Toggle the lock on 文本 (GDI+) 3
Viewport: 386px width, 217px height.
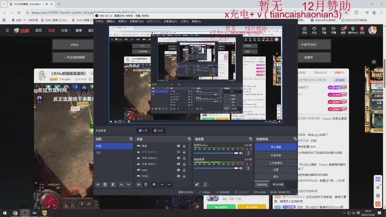tap(184, 152)
